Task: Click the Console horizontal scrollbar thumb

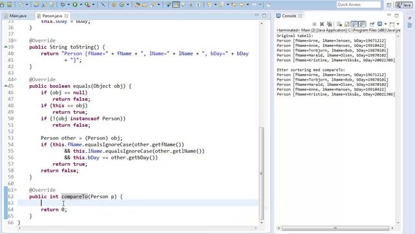Action: pos(335,228)
